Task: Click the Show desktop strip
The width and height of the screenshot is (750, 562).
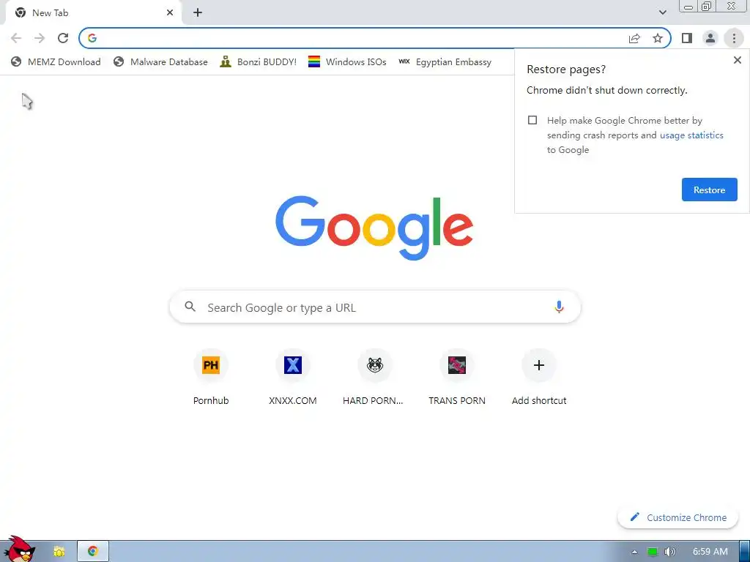Action: (745, 552)
